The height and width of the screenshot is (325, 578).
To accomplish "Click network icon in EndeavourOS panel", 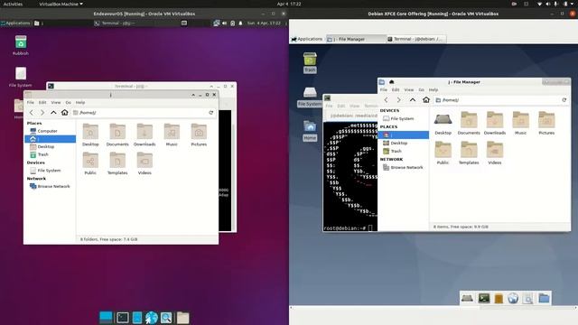I will [217, 23].
